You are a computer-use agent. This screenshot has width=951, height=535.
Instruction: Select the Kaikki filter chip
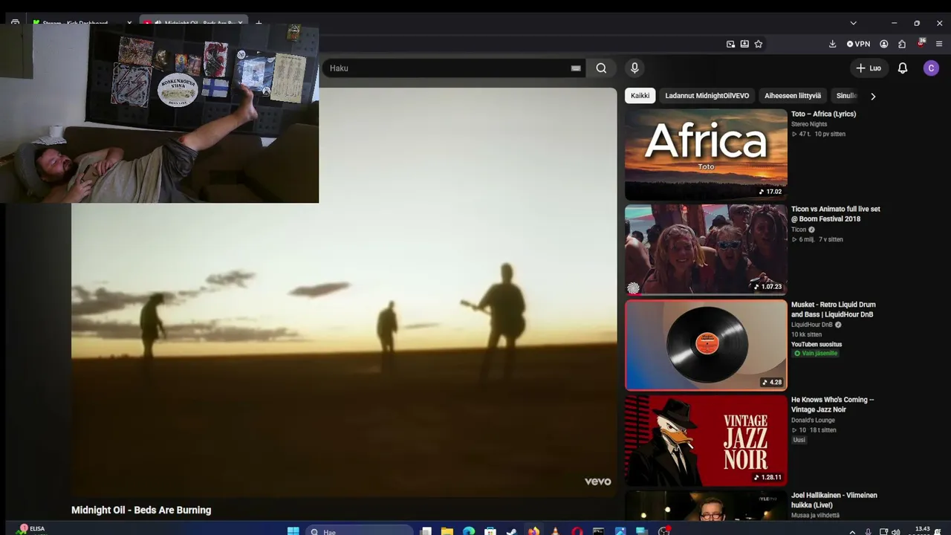point(640,96)
